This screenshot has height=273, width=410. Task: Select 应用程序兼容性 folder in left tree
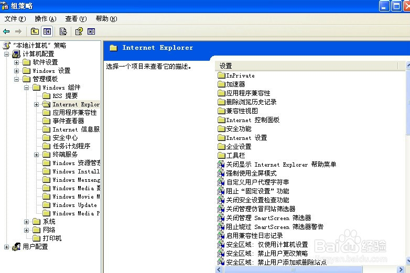(74, 113)
